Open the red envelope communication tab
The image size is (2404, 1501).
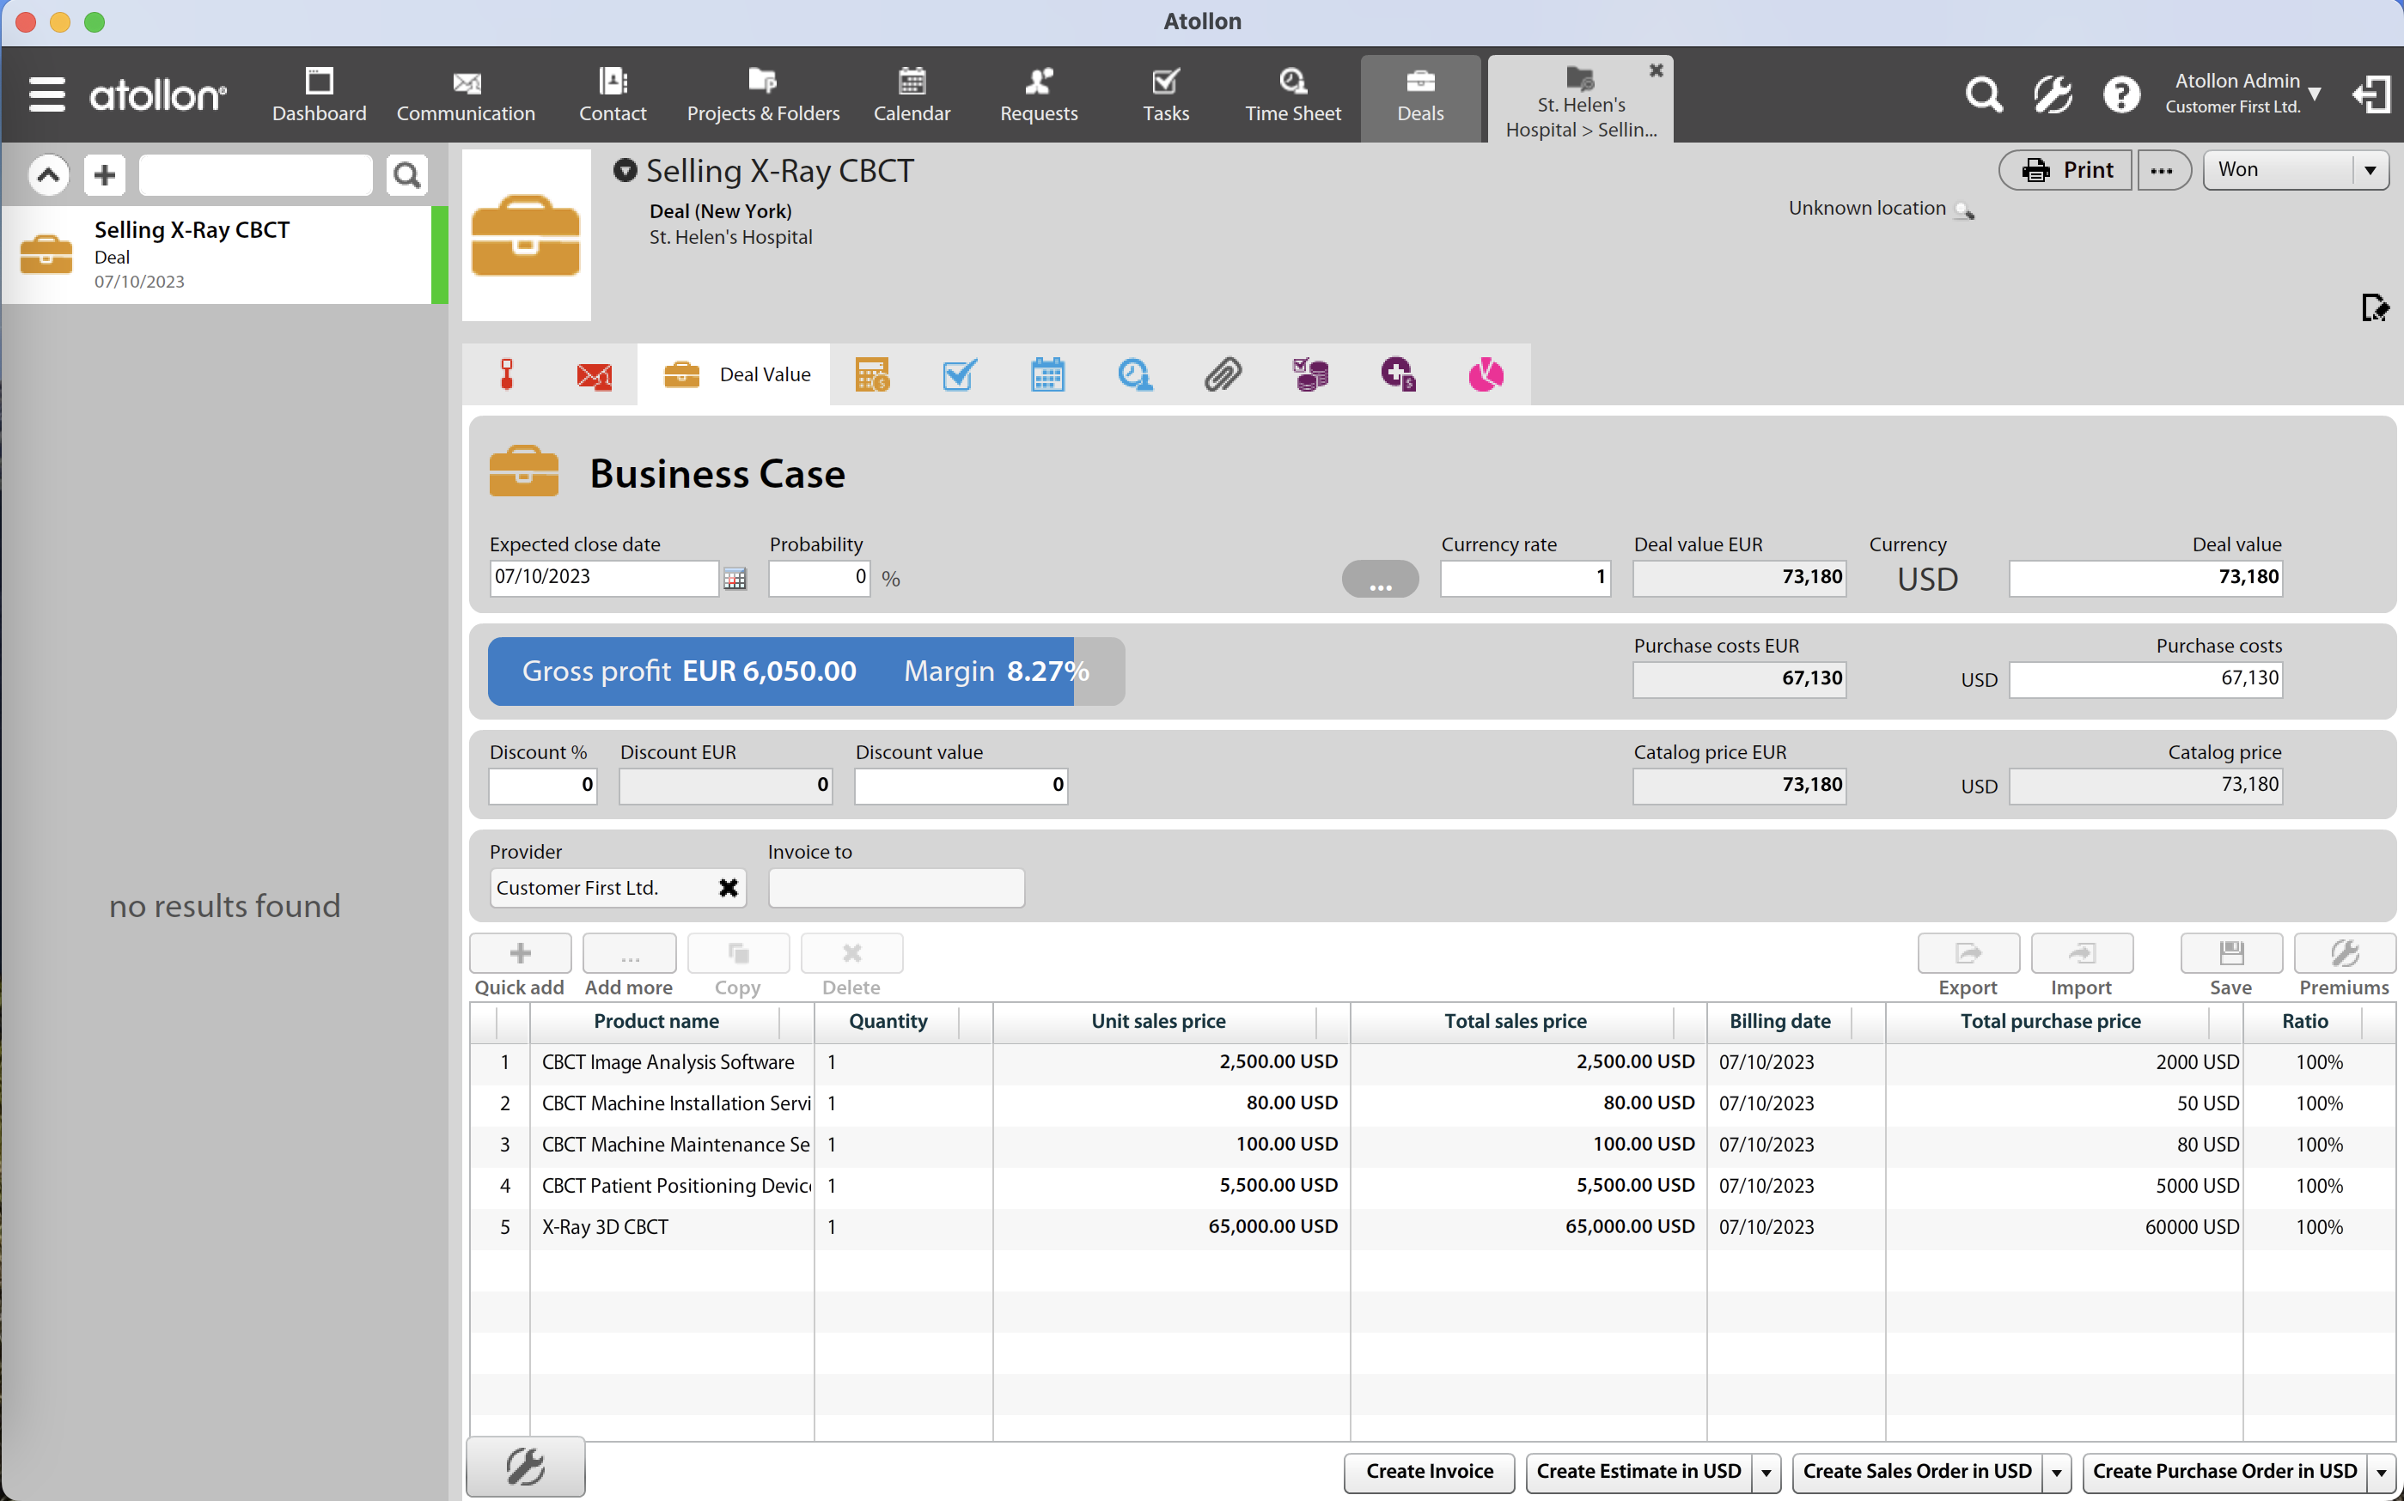pyautogui.click(x=594, y=376)
